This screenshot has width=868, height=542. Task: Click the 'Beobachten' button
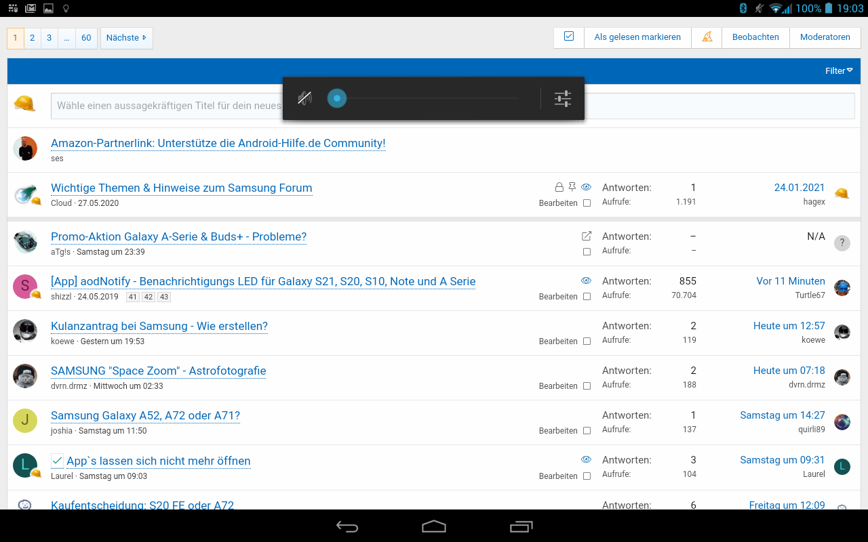755,37
